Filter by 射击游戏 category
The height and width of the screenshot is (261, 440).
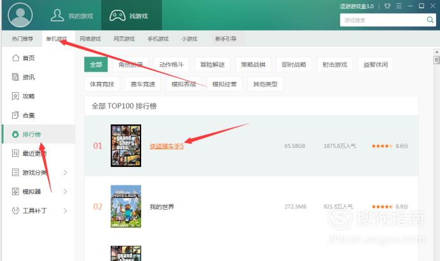[335, 65]
